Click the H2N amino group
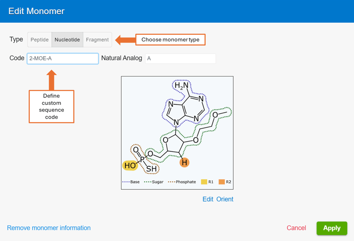Image resolution: width=354 pixels, height=241 pixels. point(181,86)
